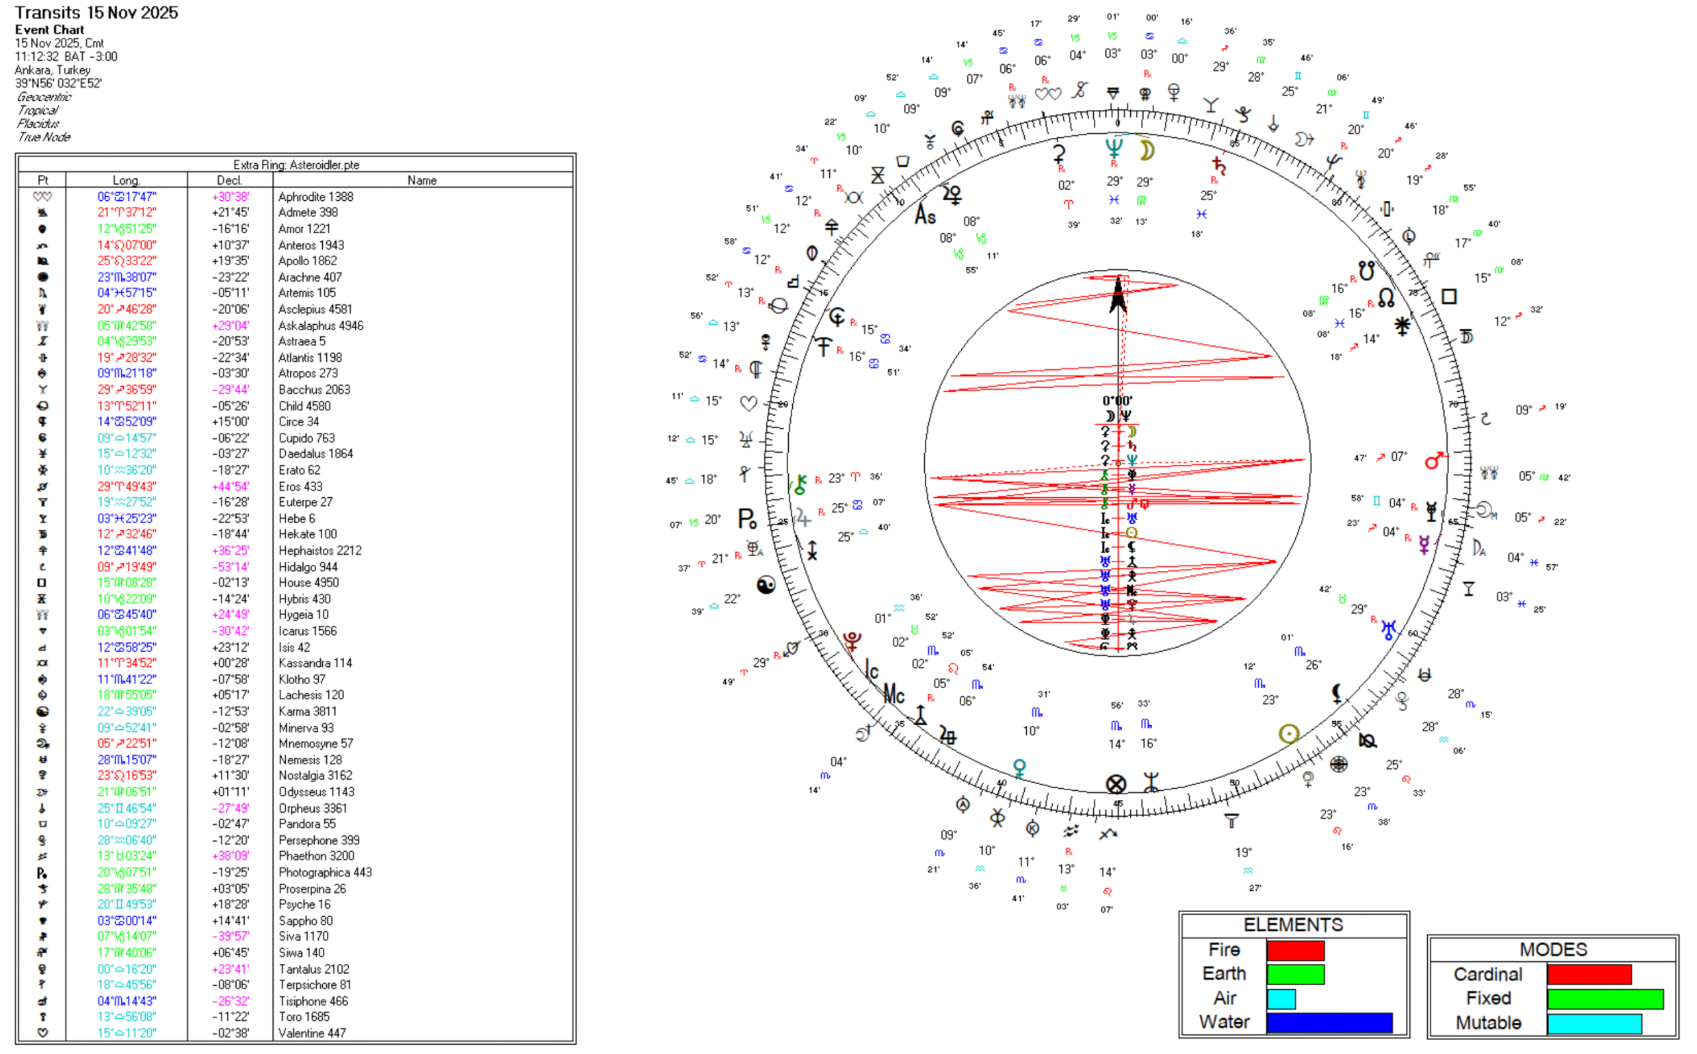Click the Neptune trident glyph at top

click(x=1114, y=148)
